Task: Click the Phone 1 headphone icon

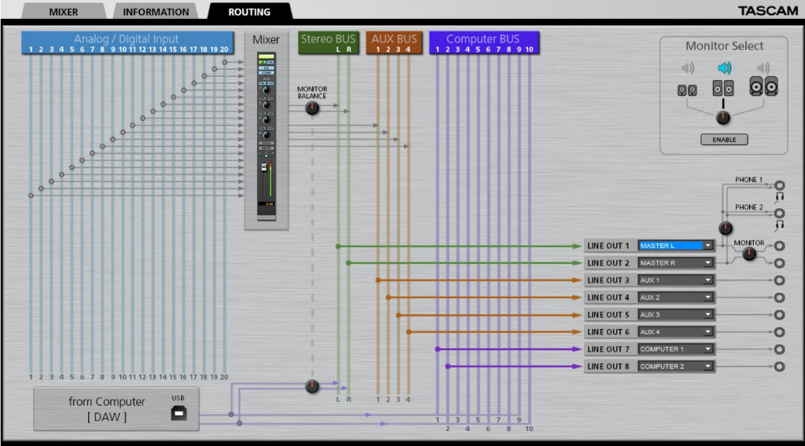Action: pyautogui.click(x=779, y=196)
